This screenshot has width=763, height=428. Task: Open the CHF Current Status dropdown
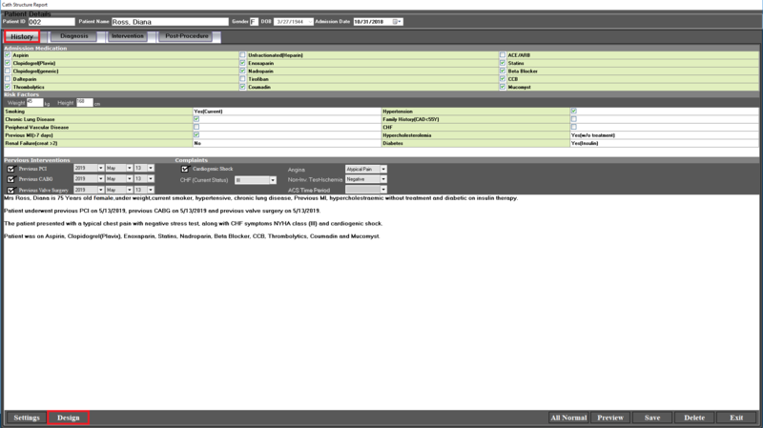click(273, 178)
